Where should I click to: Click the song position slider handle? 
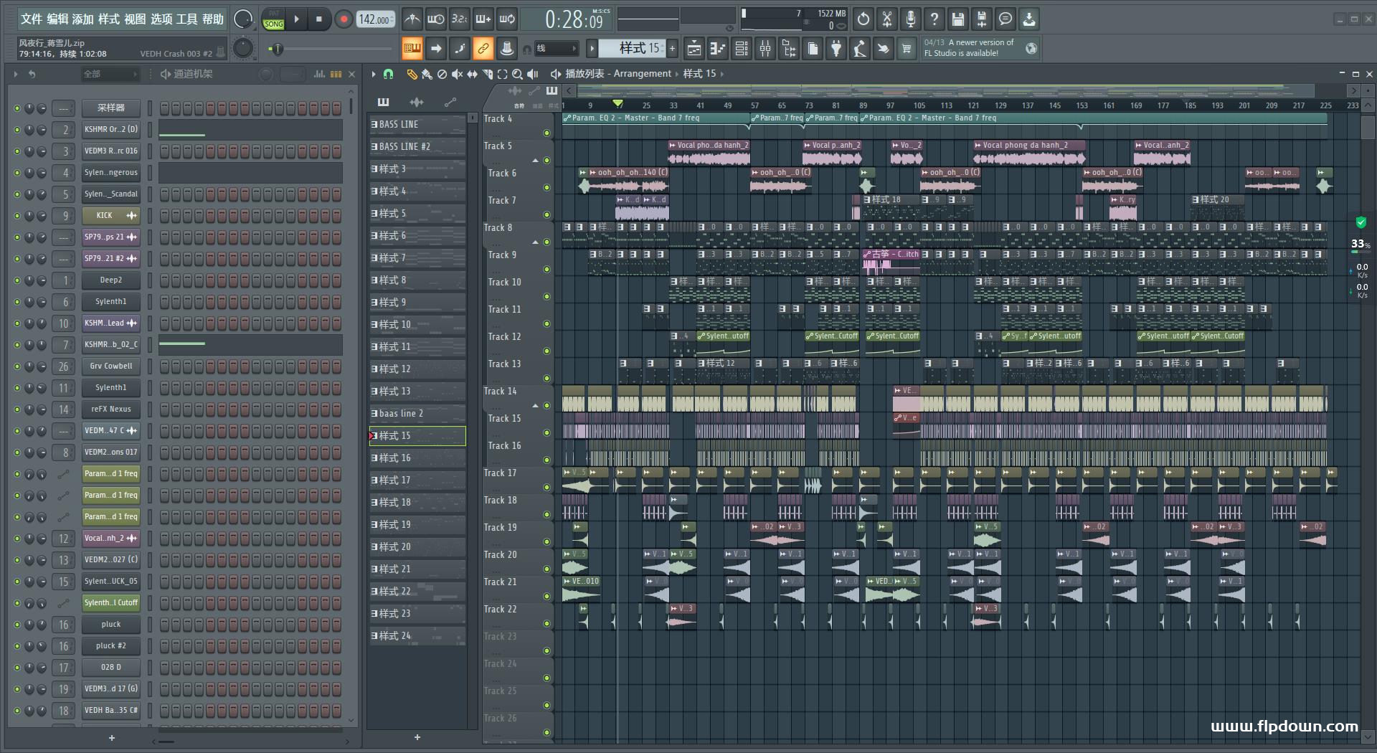[278, 49]
